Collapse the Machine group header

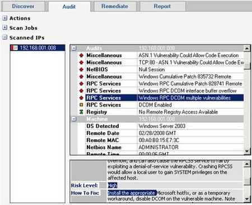coord(74,119)
